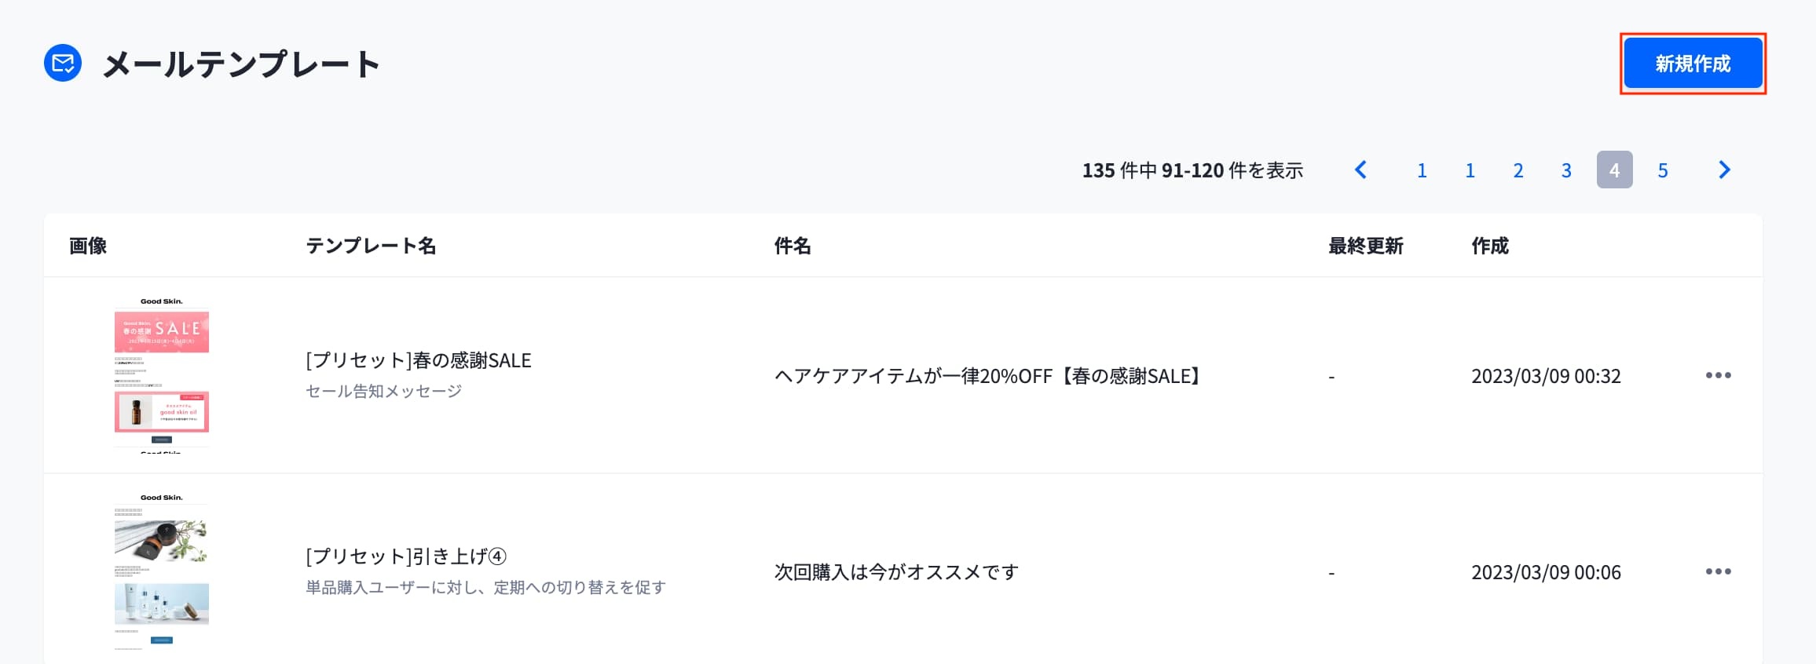Click the テンプレート名 column header
1816x664 pixels.
click(x=371, y=246)
